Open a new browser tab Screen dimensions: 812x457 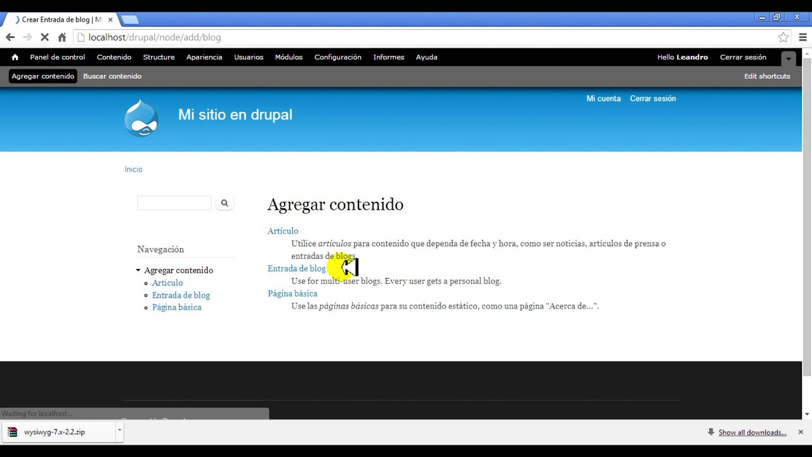point(129,20)
